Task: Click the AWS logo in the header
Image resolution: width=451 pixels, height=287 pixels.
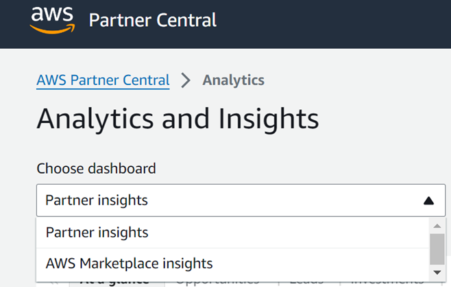Action: pyautogui.click(x=52, y=19)
